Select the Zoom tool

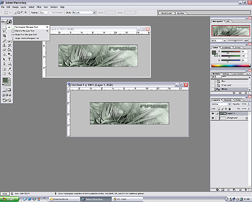pos(10,73)
